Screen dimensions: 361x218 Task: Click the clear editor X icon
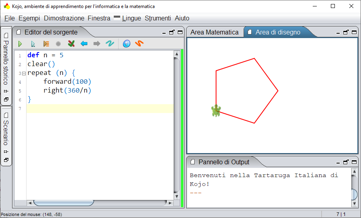click(71, 43)
